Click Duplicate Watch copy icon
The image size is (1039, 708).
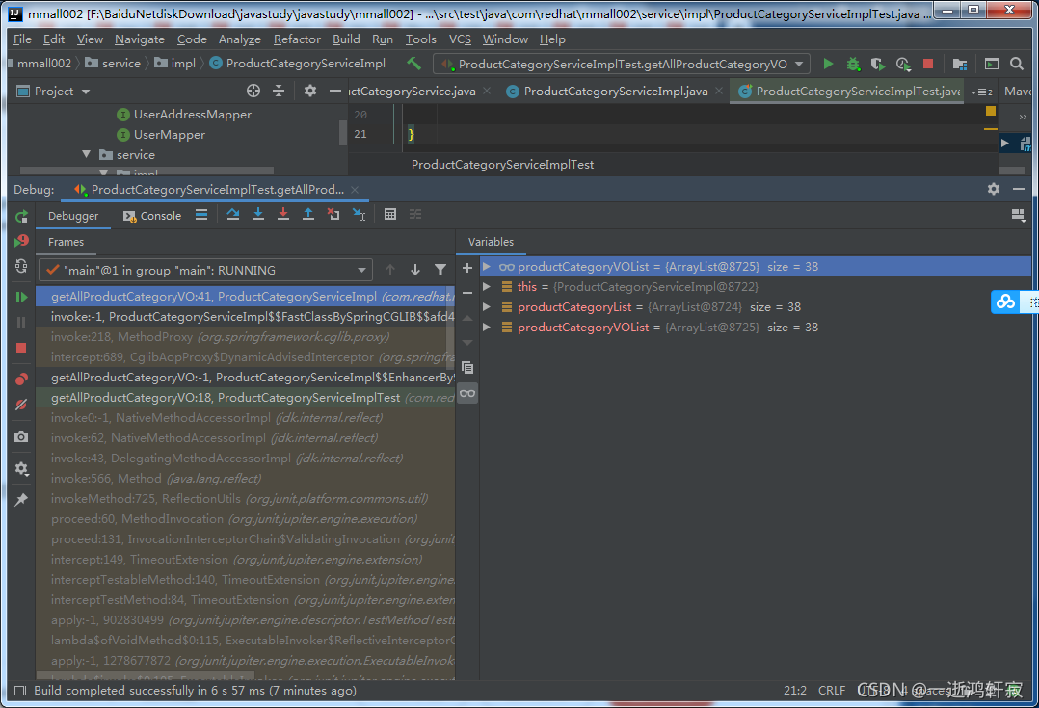tap(467, 368)
